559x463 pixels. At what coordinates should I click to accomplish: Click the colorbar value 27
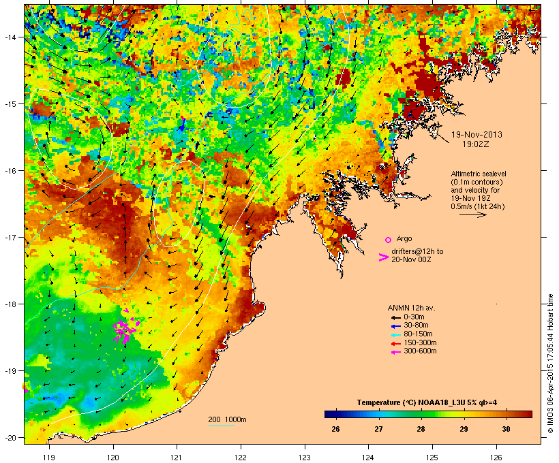click(378, 429)
